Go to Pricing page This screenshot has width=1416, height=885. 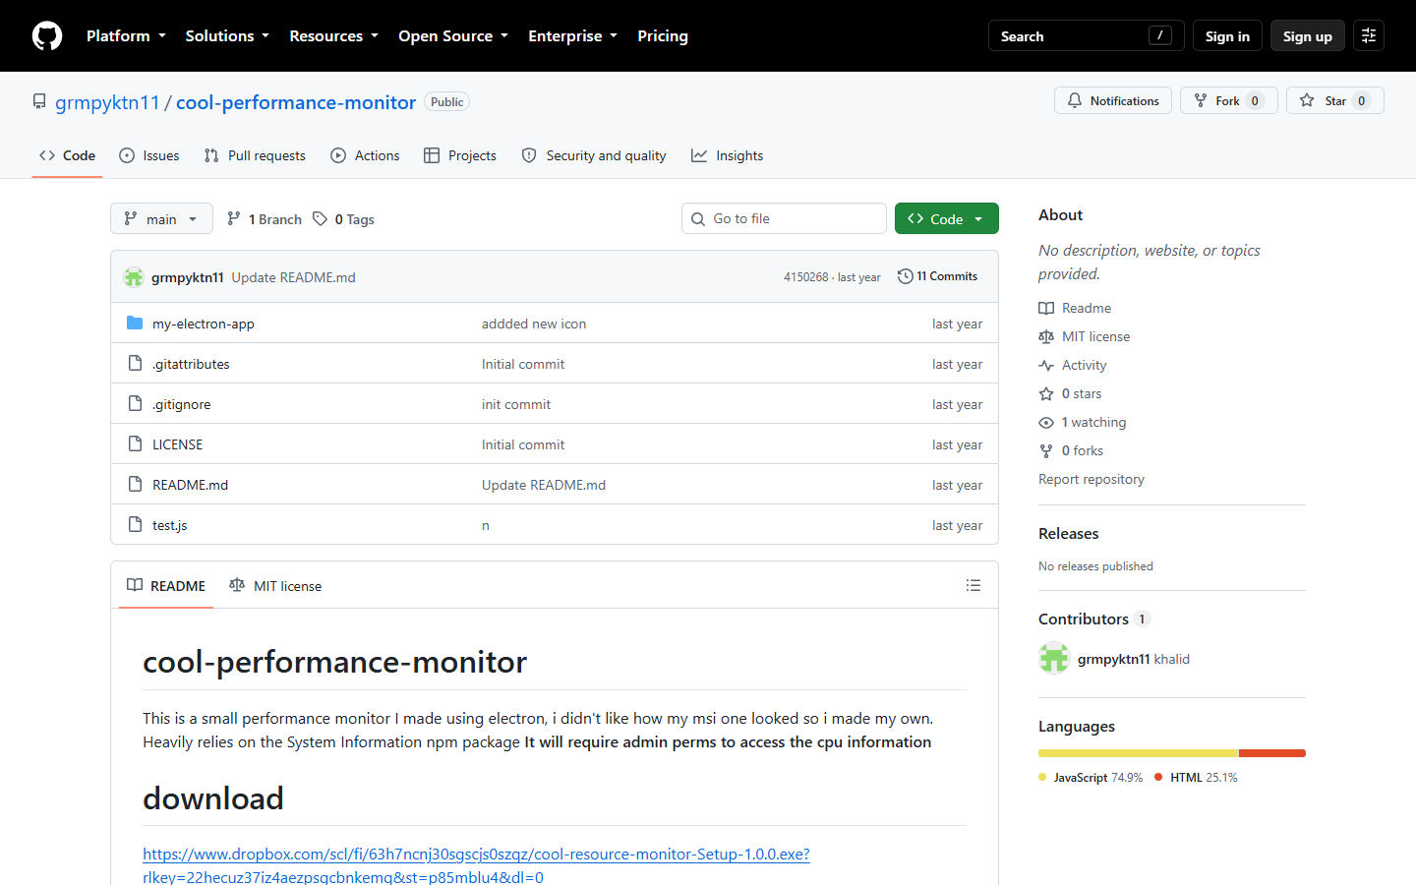663,35
